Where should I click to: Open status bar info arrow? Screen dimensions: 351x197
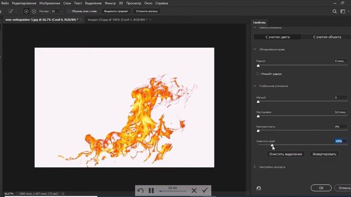[63, 194]
